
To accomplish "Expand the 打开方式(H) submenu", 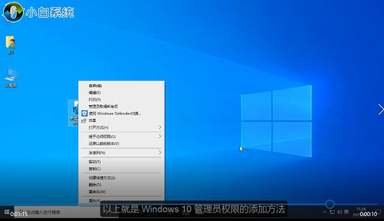I will pyautogui.click(x=121, y=128).
